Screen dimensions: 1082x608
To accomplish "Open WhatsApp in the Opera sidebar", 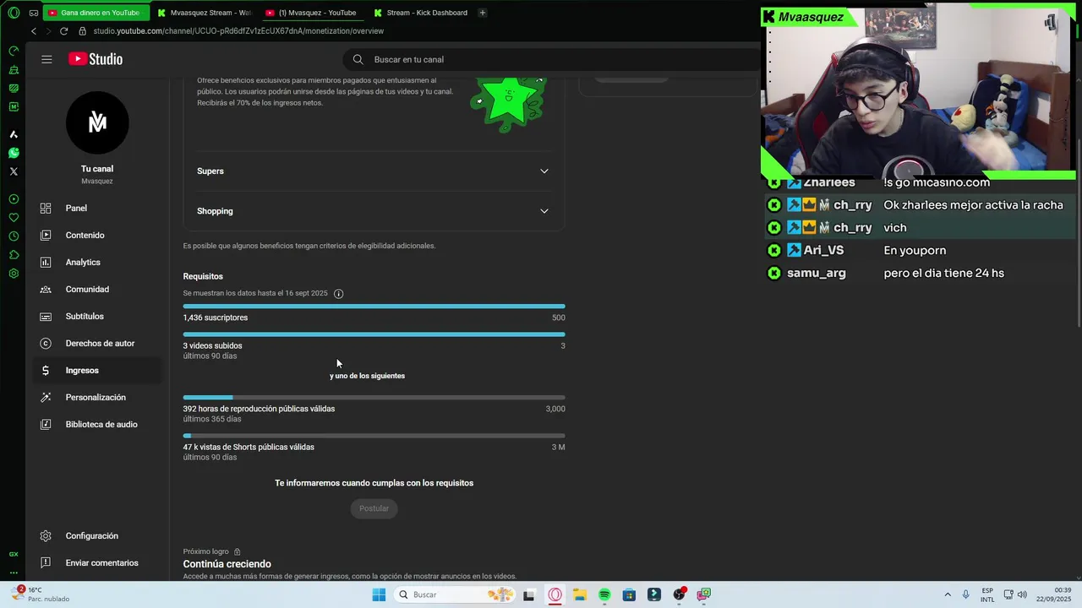I will (14, 153).
